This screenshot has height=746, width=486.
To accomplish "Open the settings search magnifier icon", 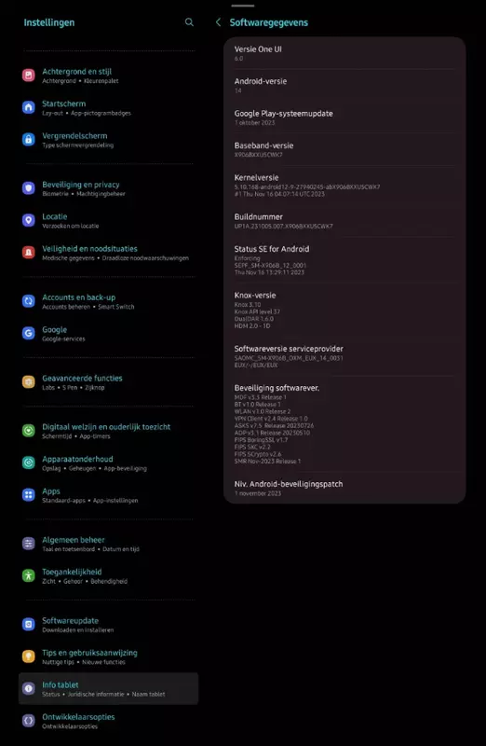I will [189, 22].
